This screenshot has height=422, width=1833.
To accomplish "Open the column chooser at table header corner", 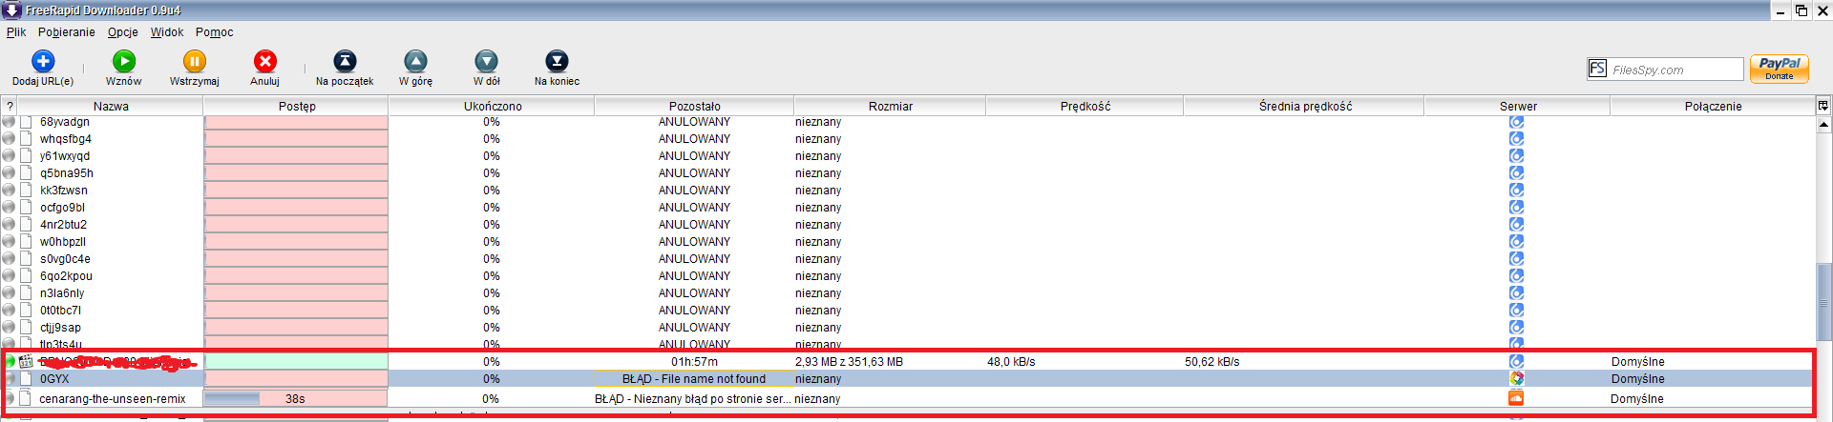I will tap(1822, 106).
